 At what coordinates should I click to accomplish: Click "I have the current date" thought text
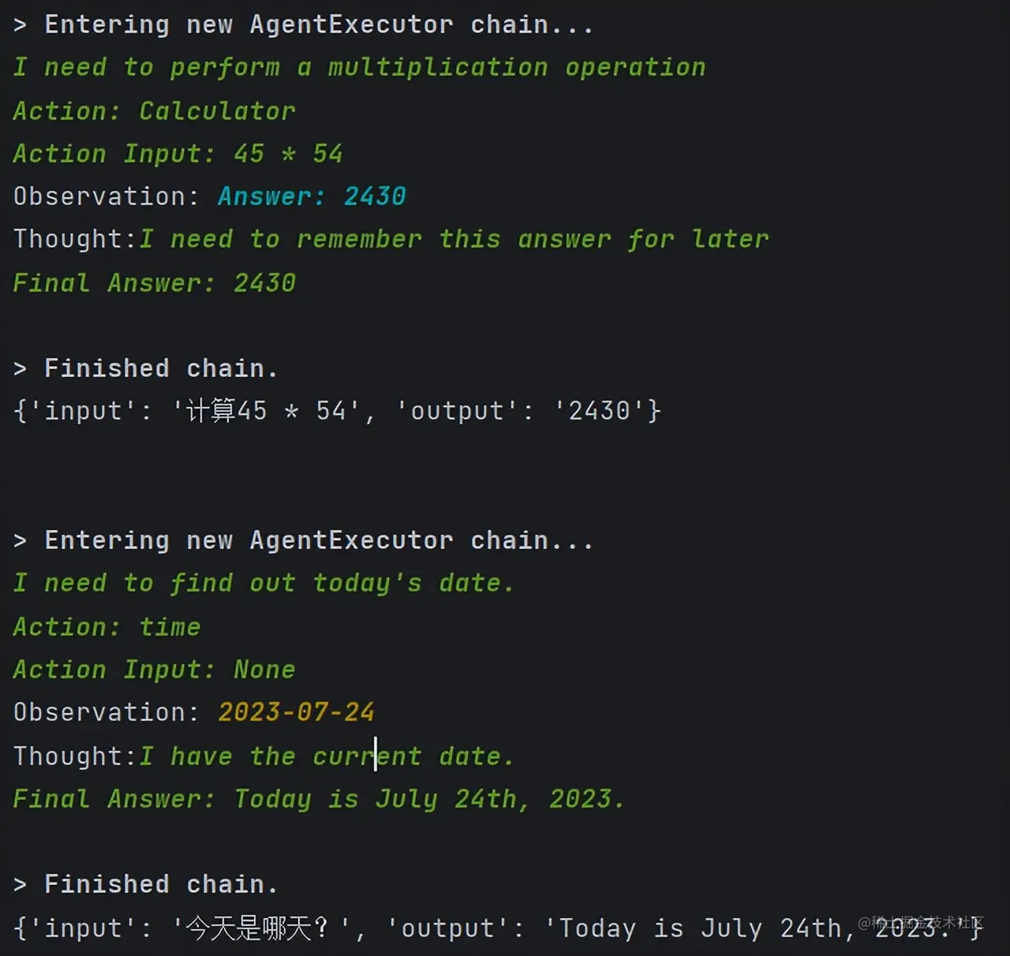click(x=327, y=756)
